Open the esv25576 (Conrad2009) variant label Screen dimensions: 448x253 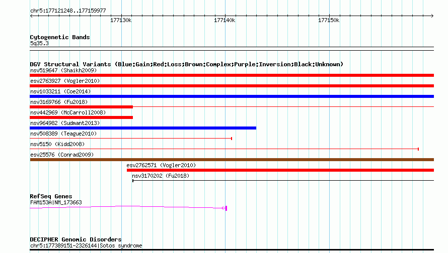pos(62,155)
